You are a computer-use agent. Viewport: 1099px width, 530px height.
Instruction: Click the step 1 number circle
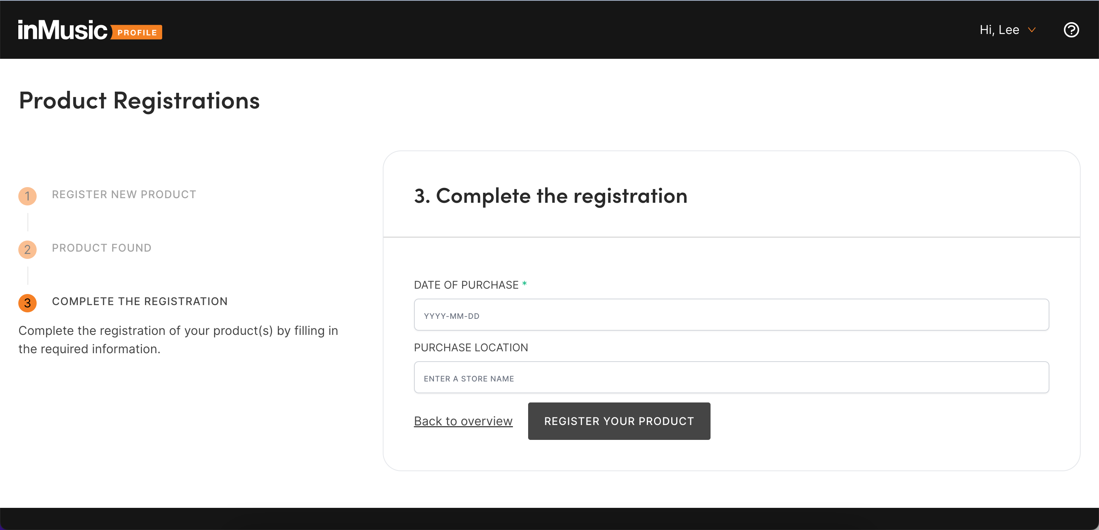click(x=27, y=196)
